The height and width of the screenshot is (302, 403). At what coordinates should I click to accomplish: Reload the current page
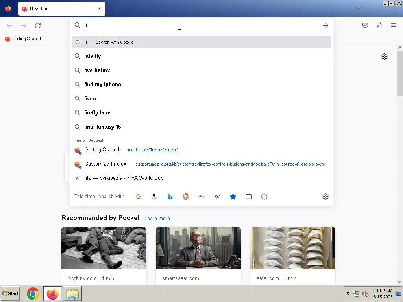pyautogui.click(x=38, y=26)
